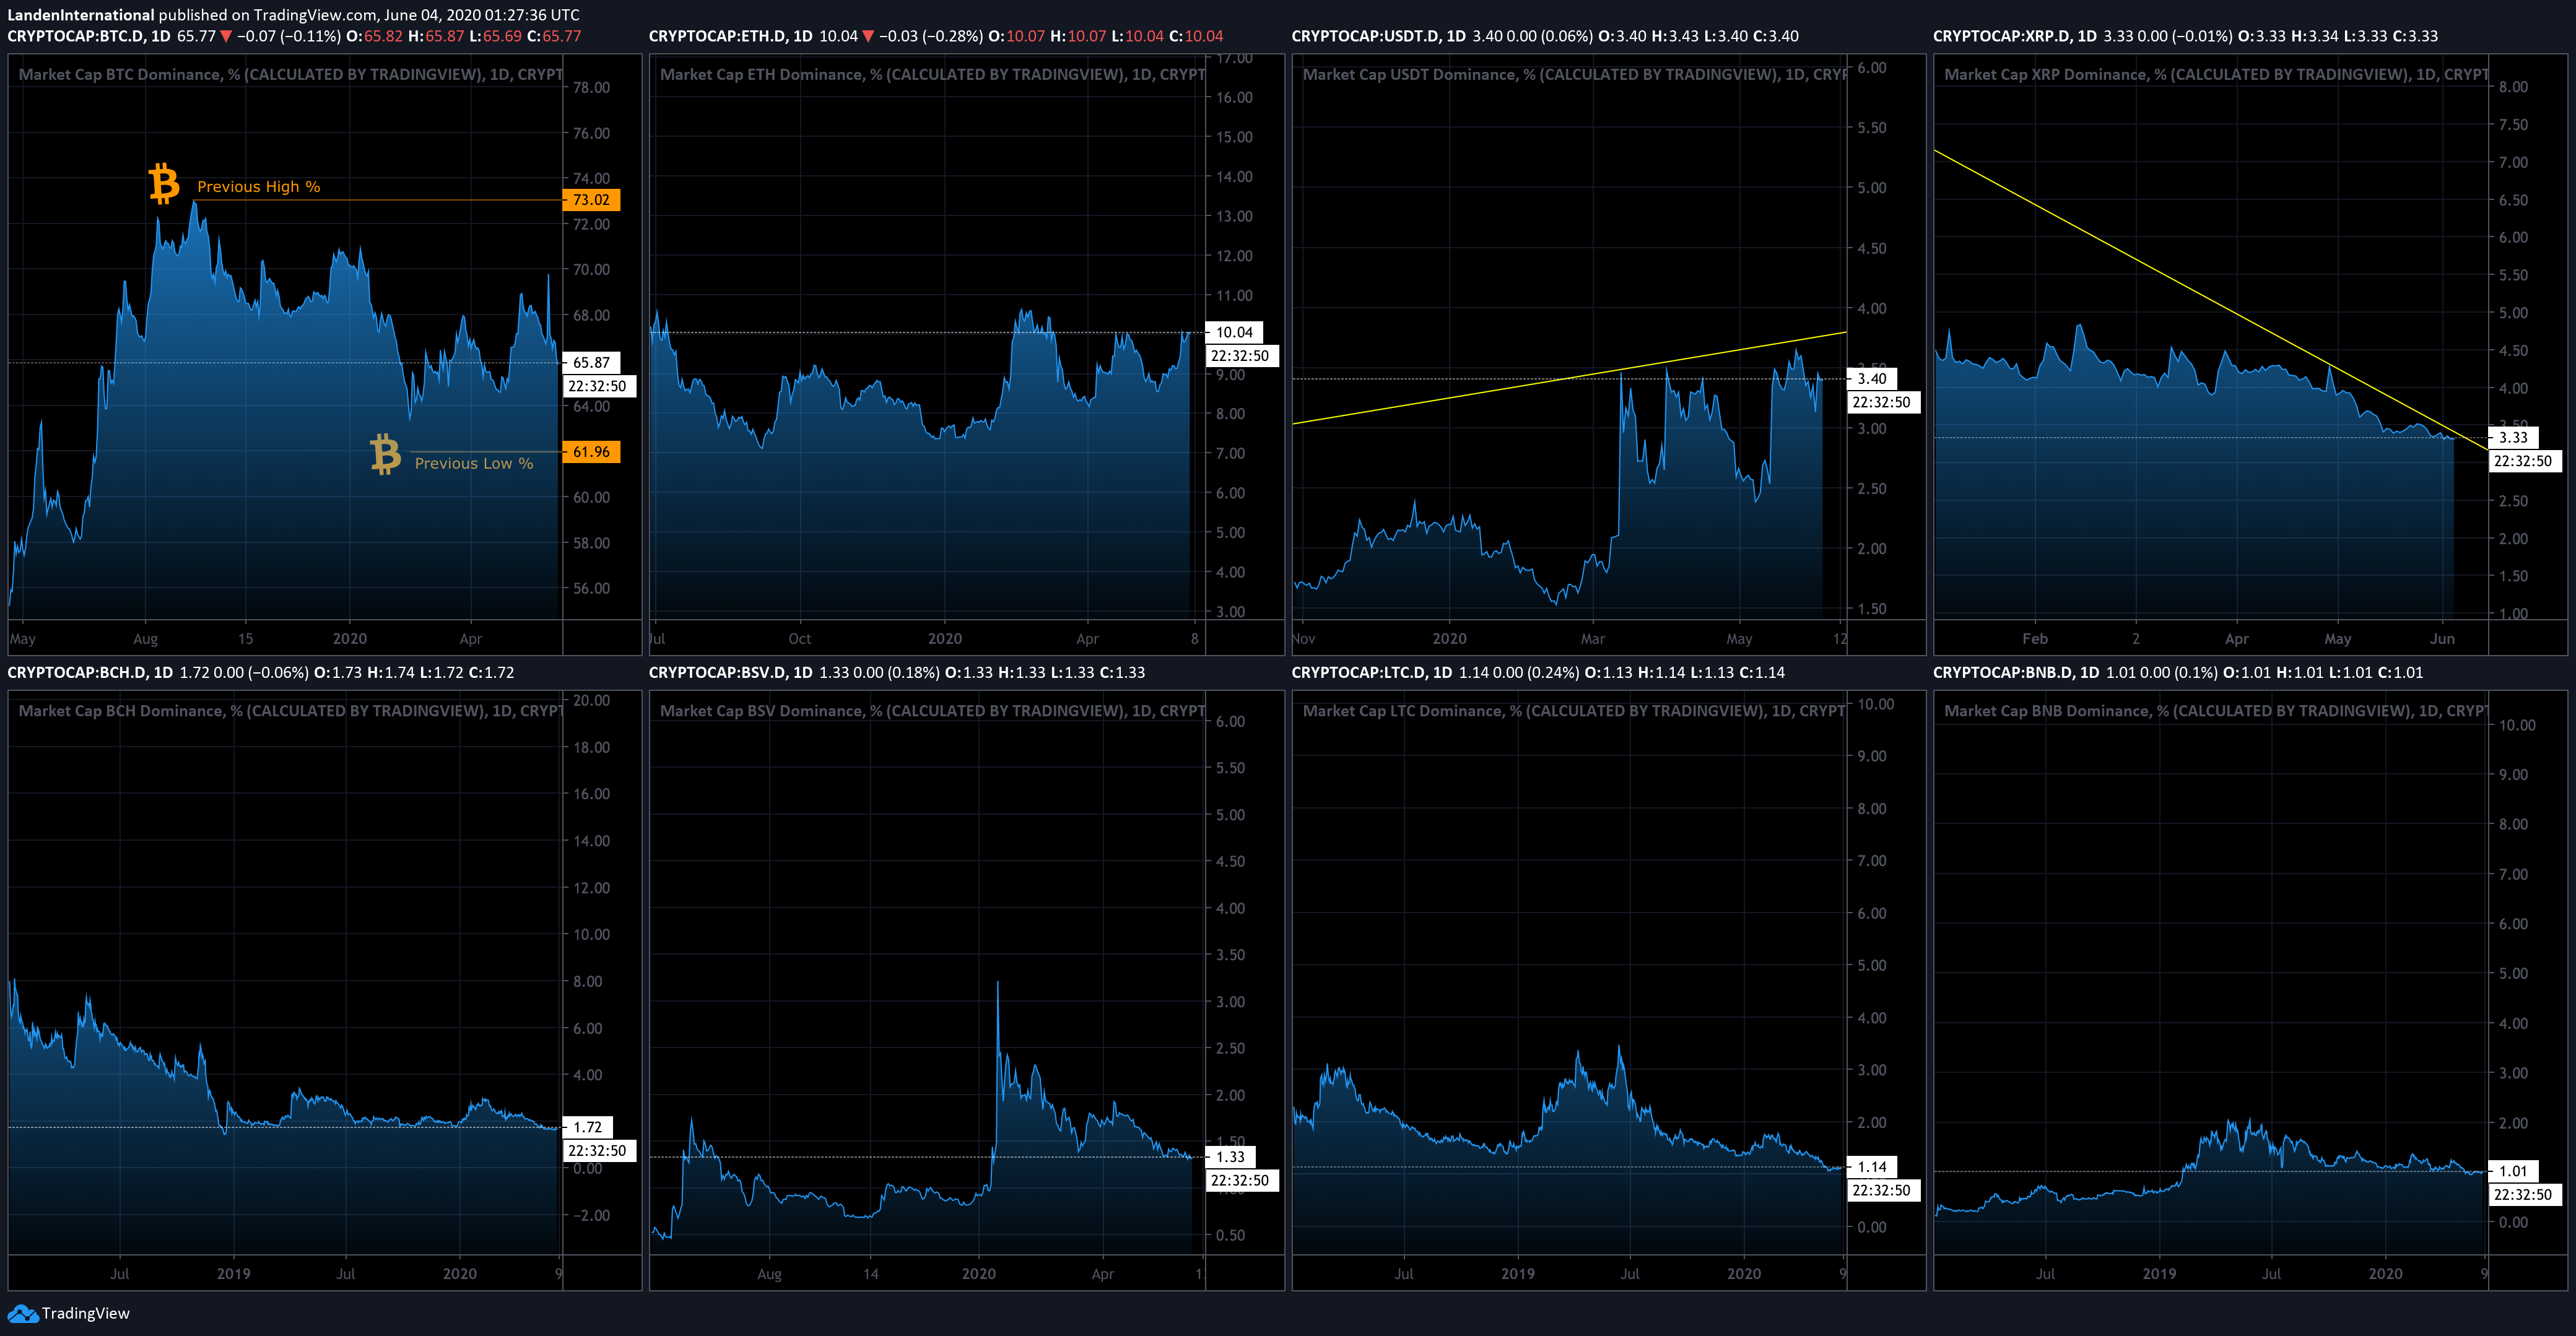Click the orange 61.96 price label
Image resolution: width=2576 pixels, height=1336 pixels.
(x=592, y=452)
